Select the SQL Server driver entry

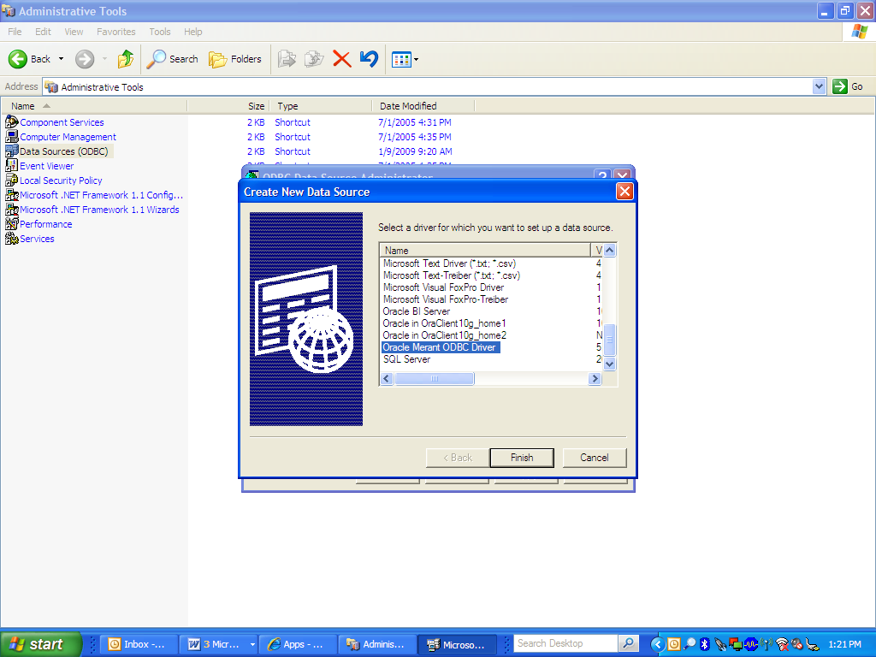(405, 359)
